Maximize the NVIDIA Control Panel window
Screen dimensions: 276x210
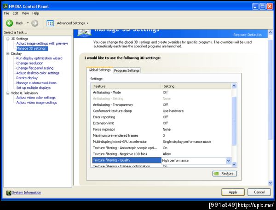click(x=263, y=6)
